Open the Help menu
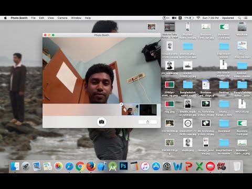This screenshot has height=189, width=252. [88, 18]
